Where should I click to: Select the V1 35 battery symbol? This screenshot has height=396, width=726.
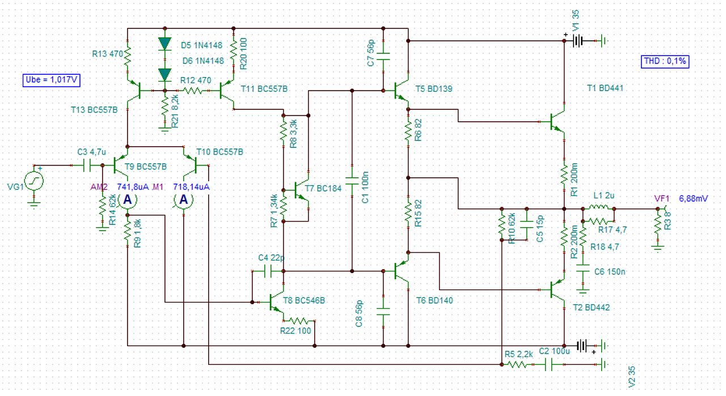(x=577, y=40)
